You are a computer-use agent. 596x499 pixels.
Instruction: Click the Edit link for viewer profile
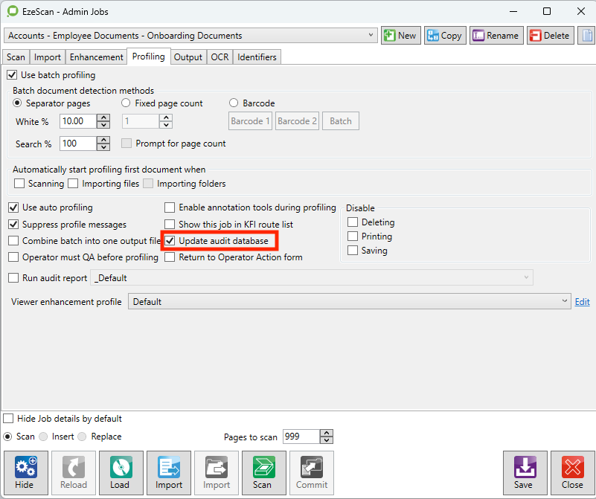pyautogui.click(x=582, y=302)
